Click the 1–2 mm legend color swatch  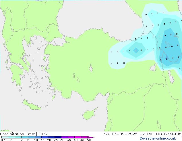point(18,137)
